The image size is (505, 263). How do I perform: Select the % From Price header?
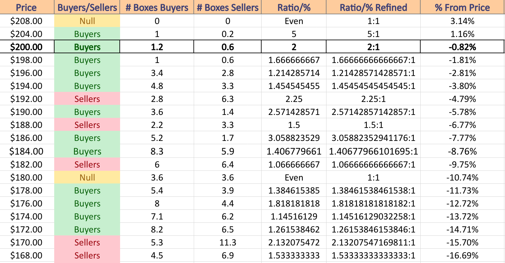click(462, 7)
